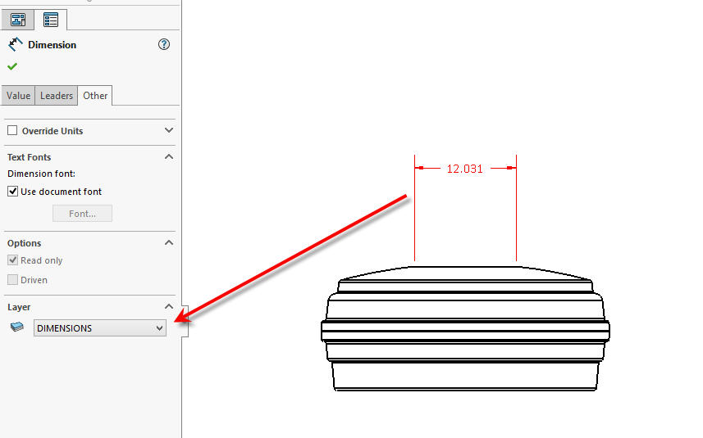Collapse the Options section
Viewport: 703px width, 438px height.
click(169, 242)
